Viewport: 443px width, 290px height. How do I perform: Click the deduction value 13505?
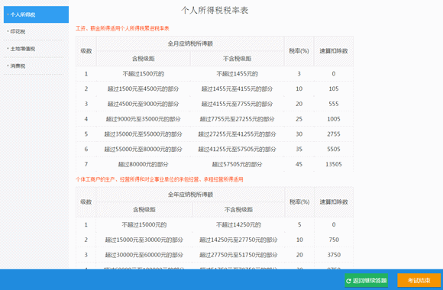(334, 164)
